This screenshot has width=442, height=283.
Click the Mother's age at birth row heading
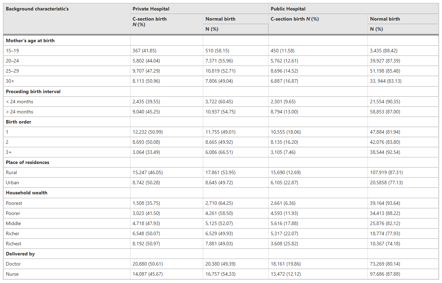(30, 40)
